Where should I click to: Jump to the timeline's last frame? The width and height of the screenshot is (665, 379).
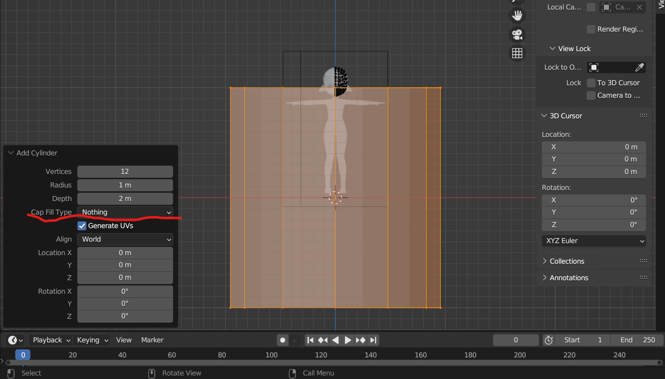pos(373,340)
